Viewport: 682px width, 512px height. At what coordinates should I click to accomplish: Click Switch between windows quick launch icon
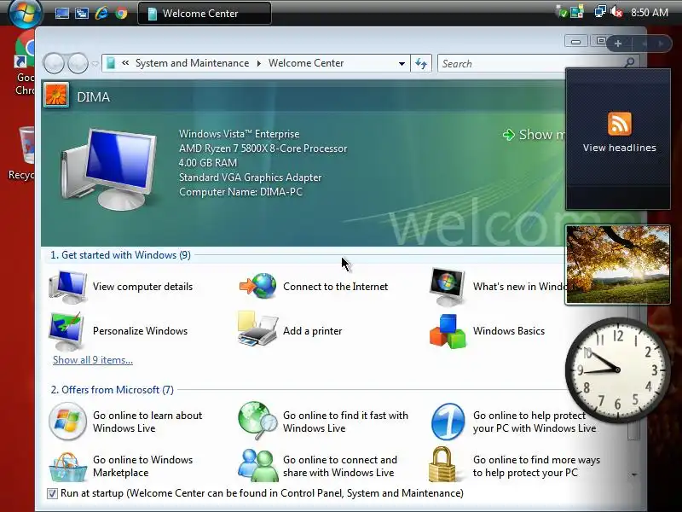tap(81, 13)
